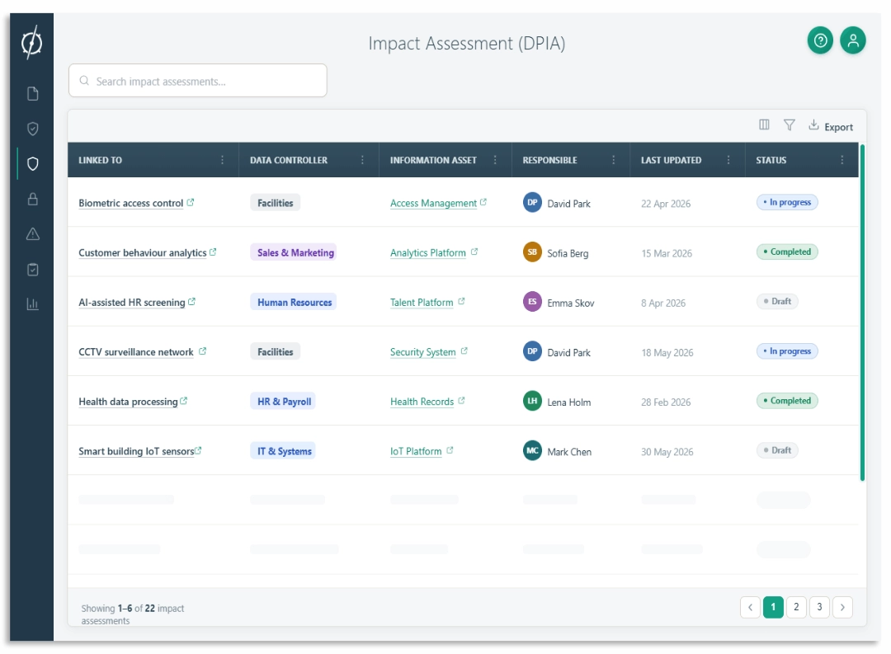Click Emma Skov's name in Responsible column

click(571, 303)
